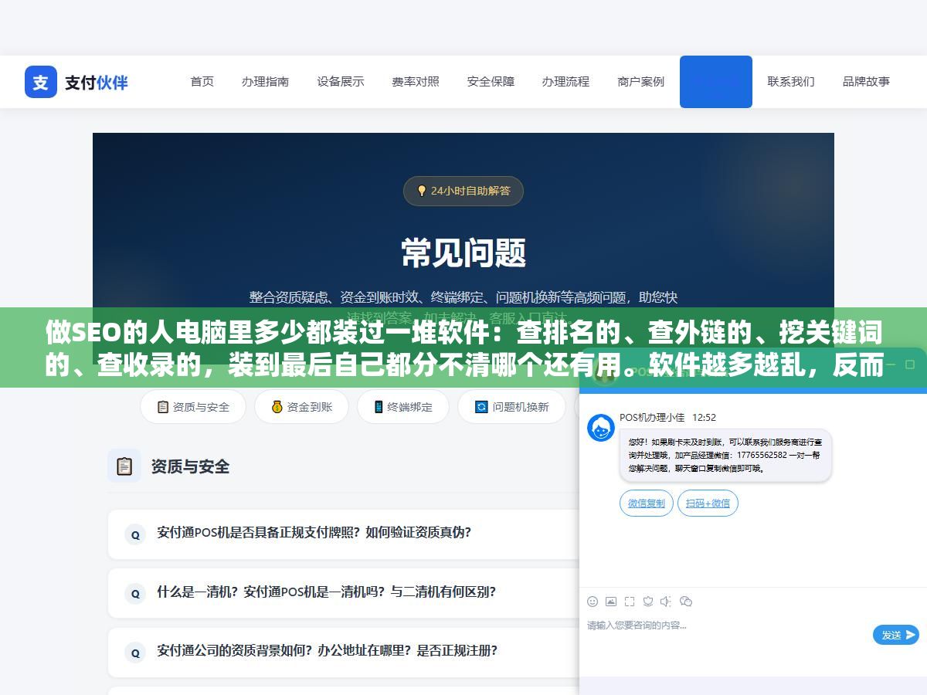This screenshot has height=695, width=927.
Task: Select 办理流程 in the top navigation
Action: pyautogui.click(x=565, y=81)
